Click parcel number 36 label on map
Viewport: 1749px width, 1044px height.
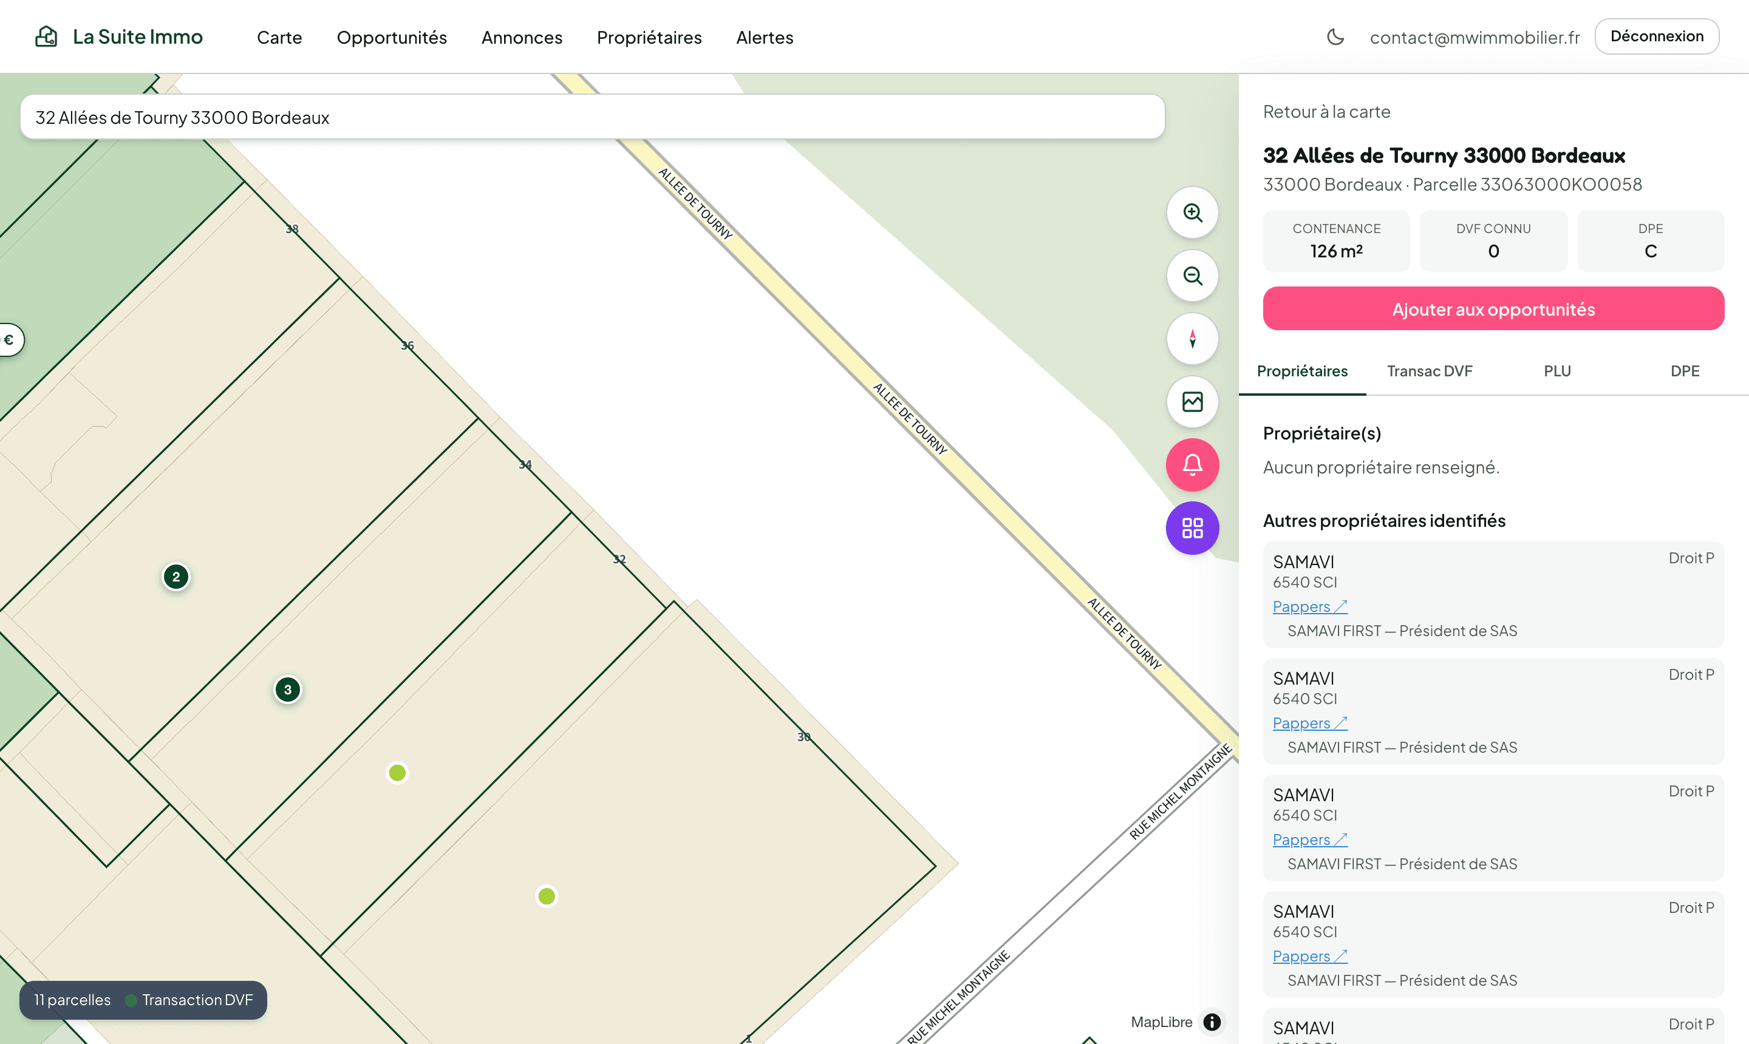pos(407,345)
